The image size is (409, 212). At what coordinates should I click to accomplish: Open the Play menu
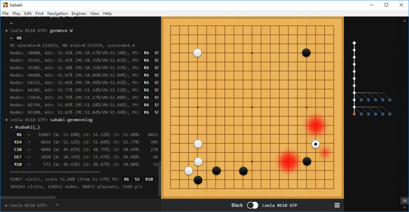[x=16, y=13]
